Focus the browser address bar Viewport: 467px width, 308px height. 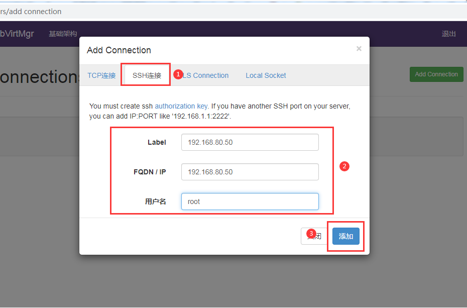[201, 11]
